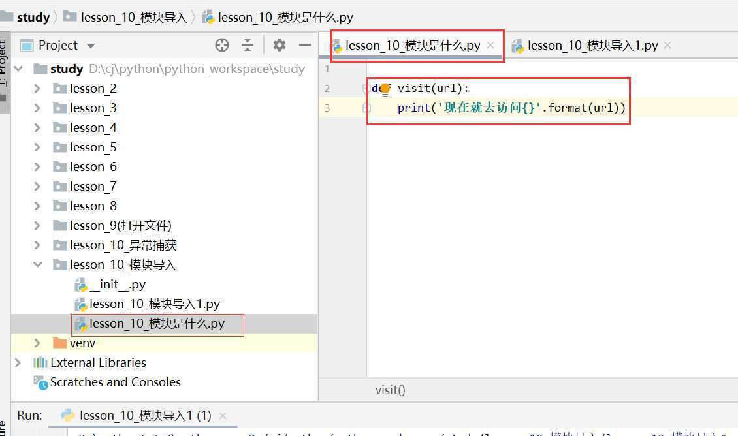Click lesson_10_模块导入 folder in breadcrumb
Image resolution: width=738 pixels, height=436 pixels.
tap(125, 18)
